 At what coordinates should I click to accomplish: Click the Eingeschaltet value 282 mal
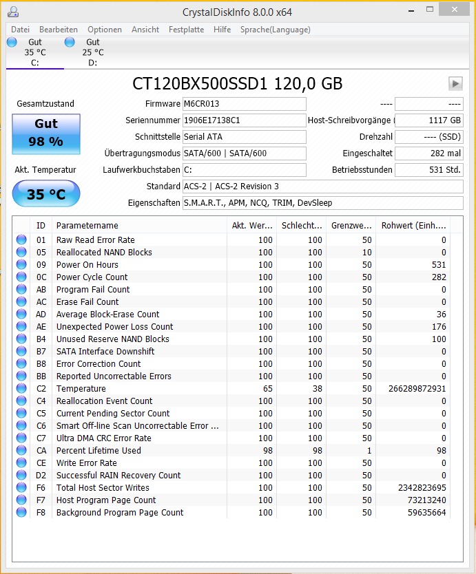pos(429,153)
